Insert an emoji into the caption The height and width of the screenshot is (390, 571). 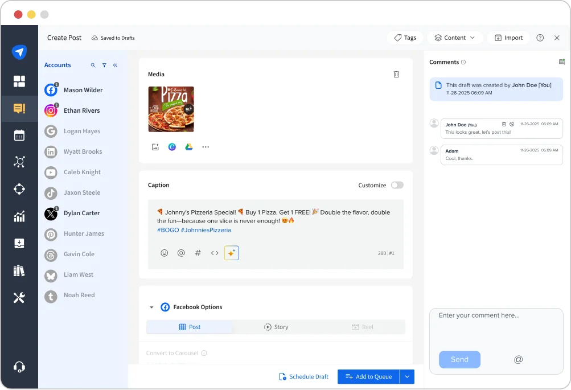coord(165,253)
